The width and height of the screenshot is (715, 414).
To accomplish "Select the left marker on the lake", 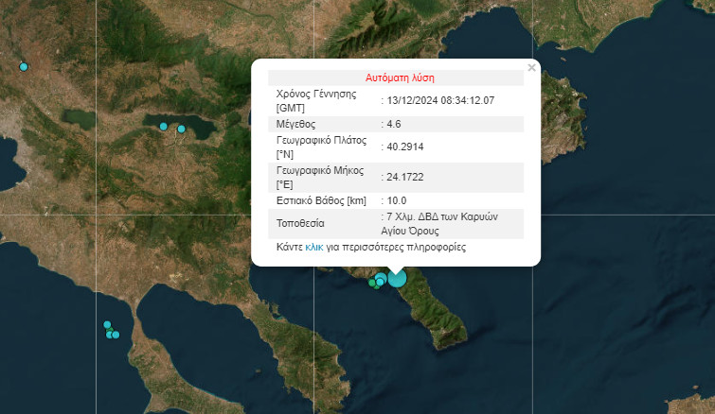I will pos(164,126).
